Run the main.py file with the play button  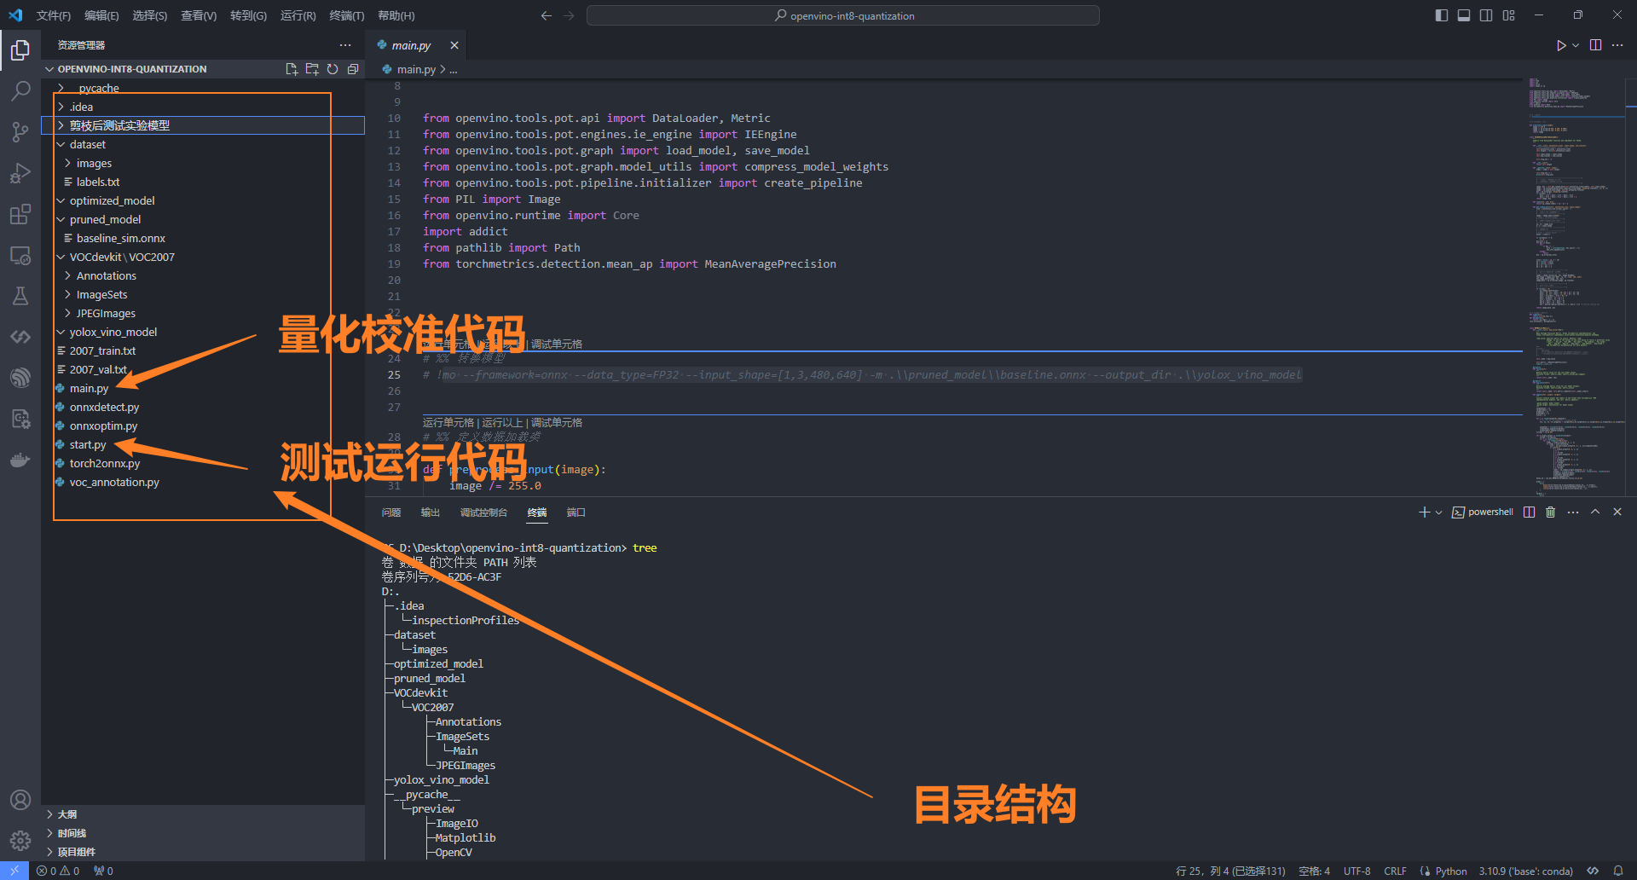coord(1561,45)
